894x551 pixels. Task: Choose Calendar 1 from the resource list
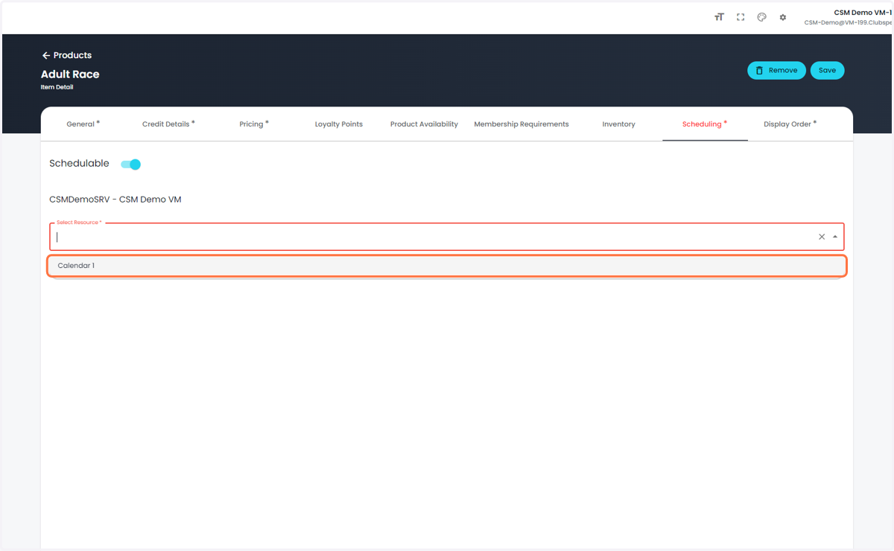[447, 266]
